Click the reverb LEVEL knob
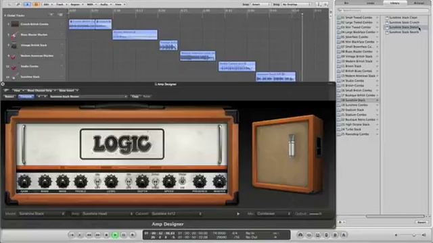Image resolution: width=433 pixels, height=243 pixels. point(111,182)
